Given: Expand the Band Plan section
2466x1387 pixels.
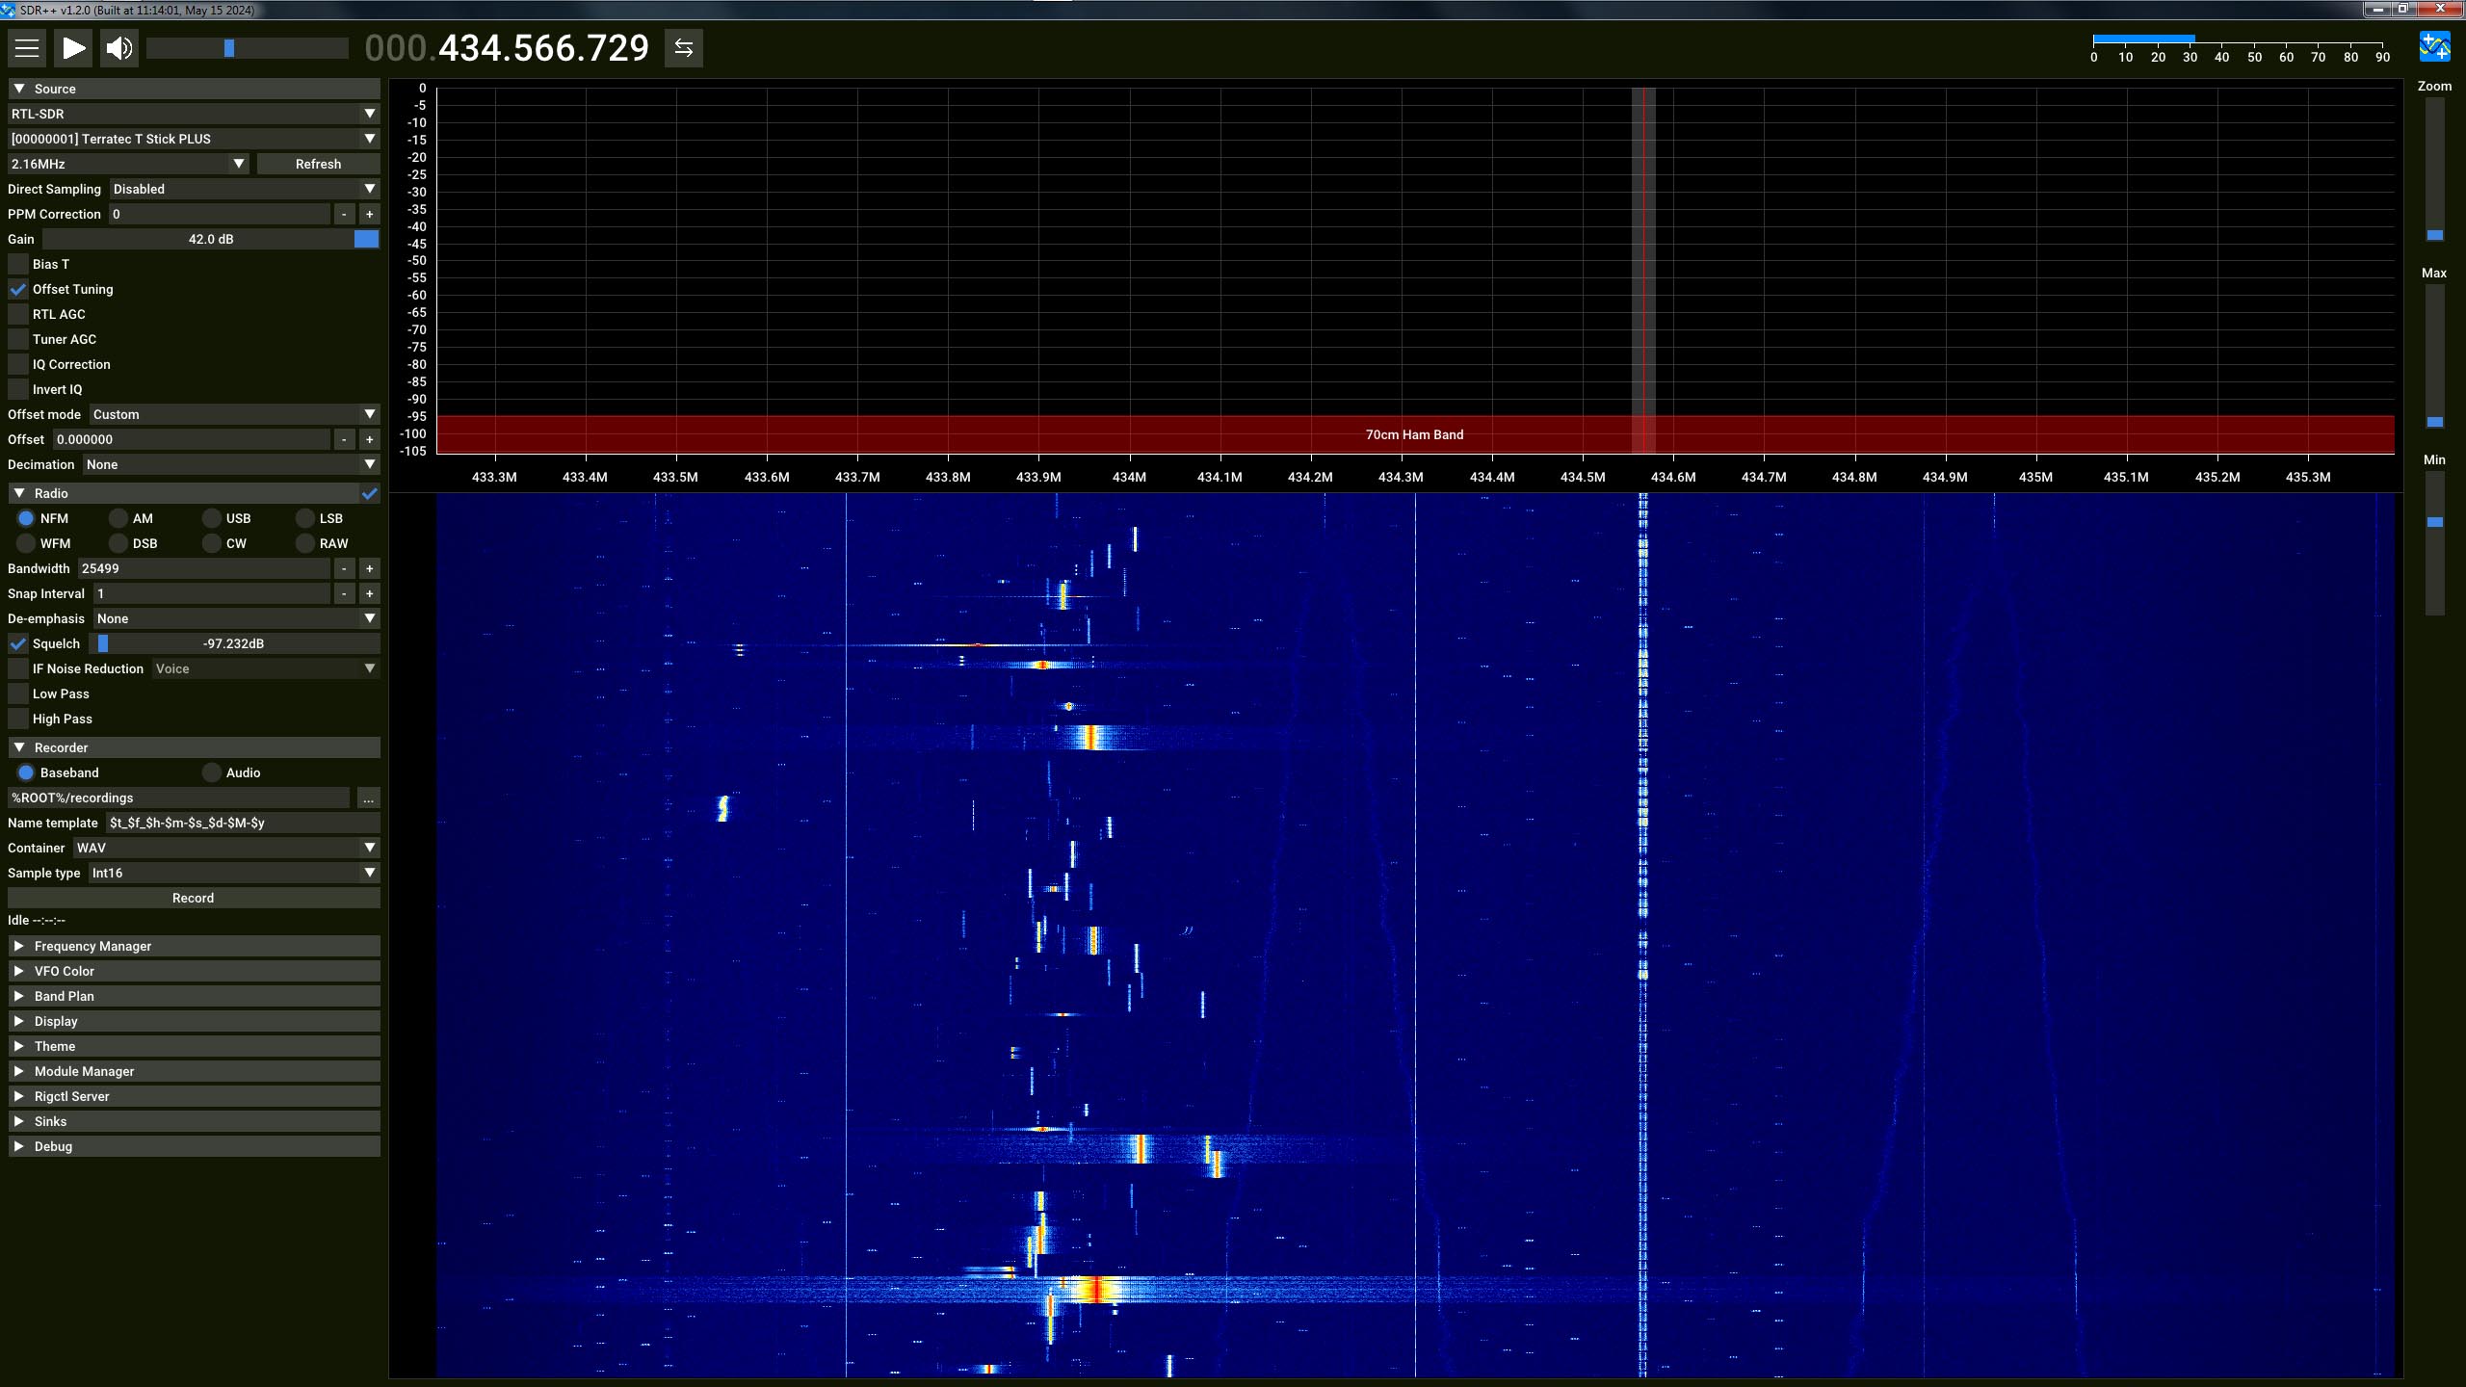Looking at the screenshot, I should 194,996.
